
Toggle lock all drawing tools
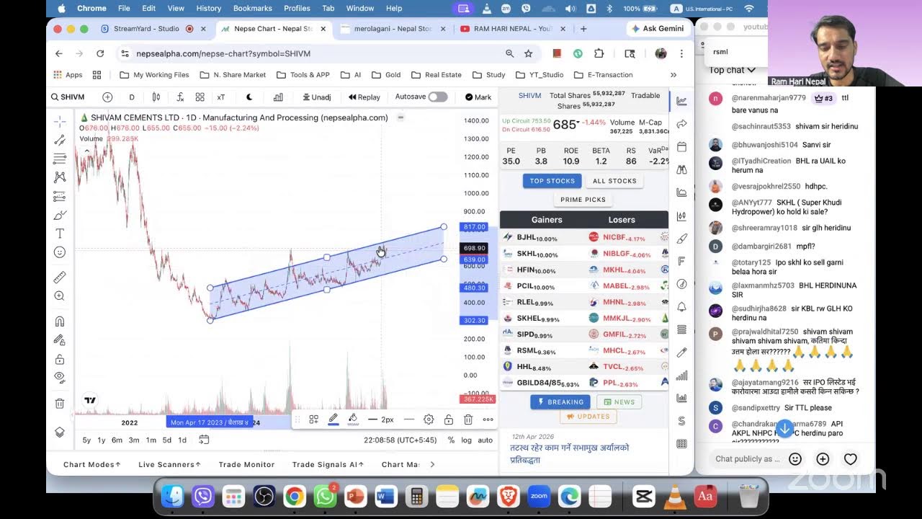pyautogui.click(x=60, y=359)
